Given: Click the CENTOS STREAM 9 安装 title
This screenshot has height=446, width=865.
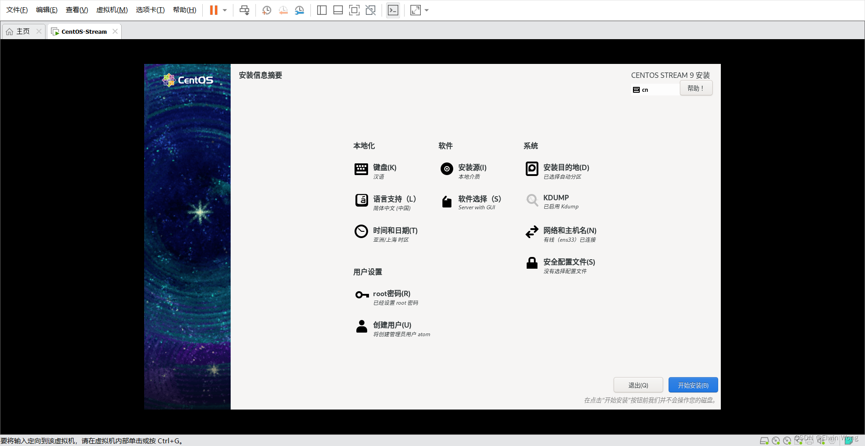Looking at the screenshot, I should [x=670, y=75].
